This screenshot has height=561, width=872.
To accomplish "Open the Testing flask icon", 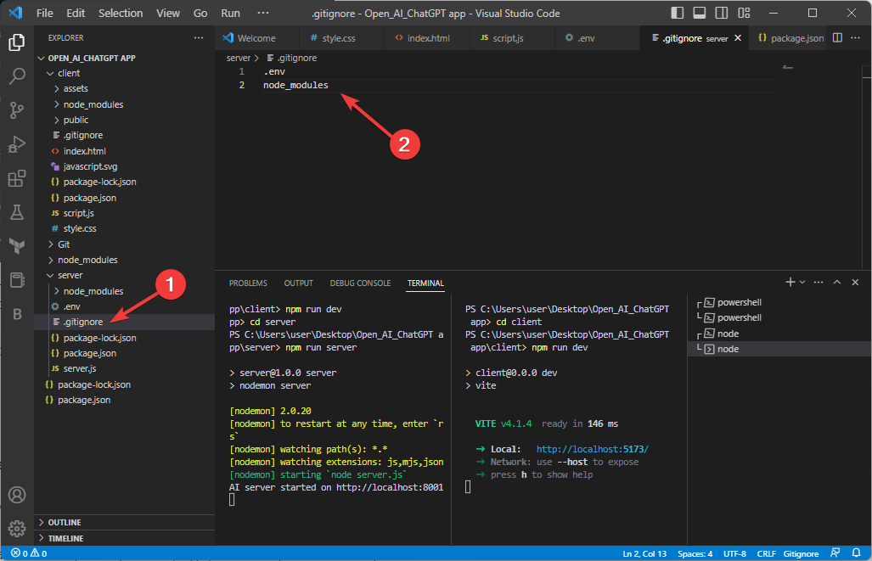I will (x=17, y=212).
